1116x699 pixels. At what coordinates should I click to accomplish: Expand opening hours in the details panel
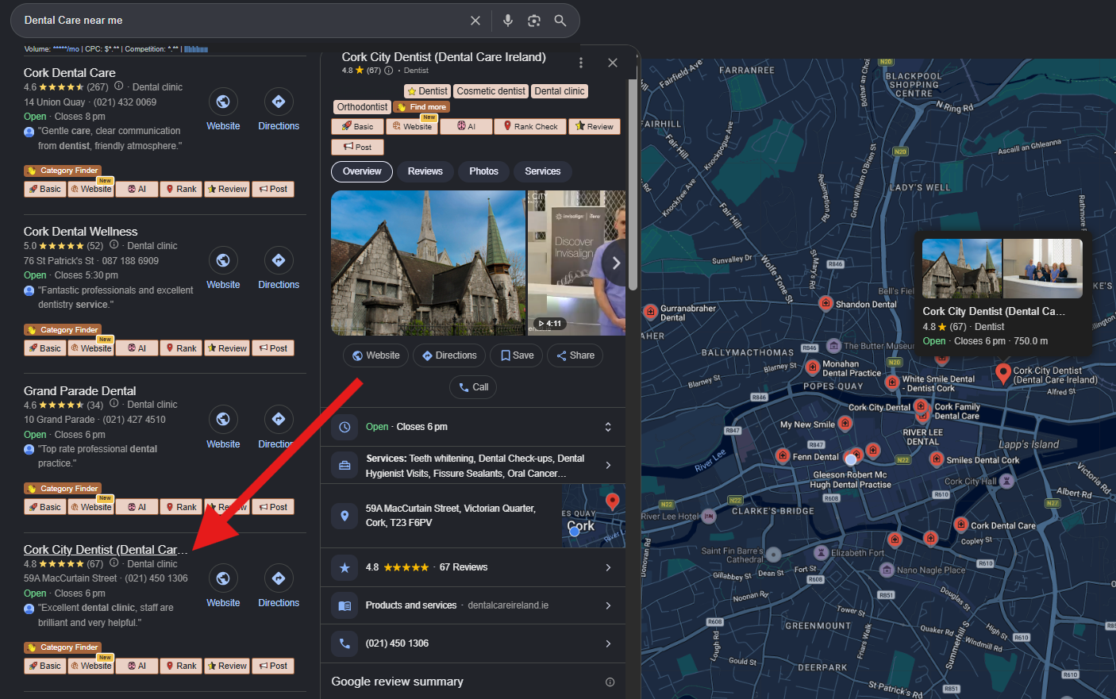click(x=608, y=427)
